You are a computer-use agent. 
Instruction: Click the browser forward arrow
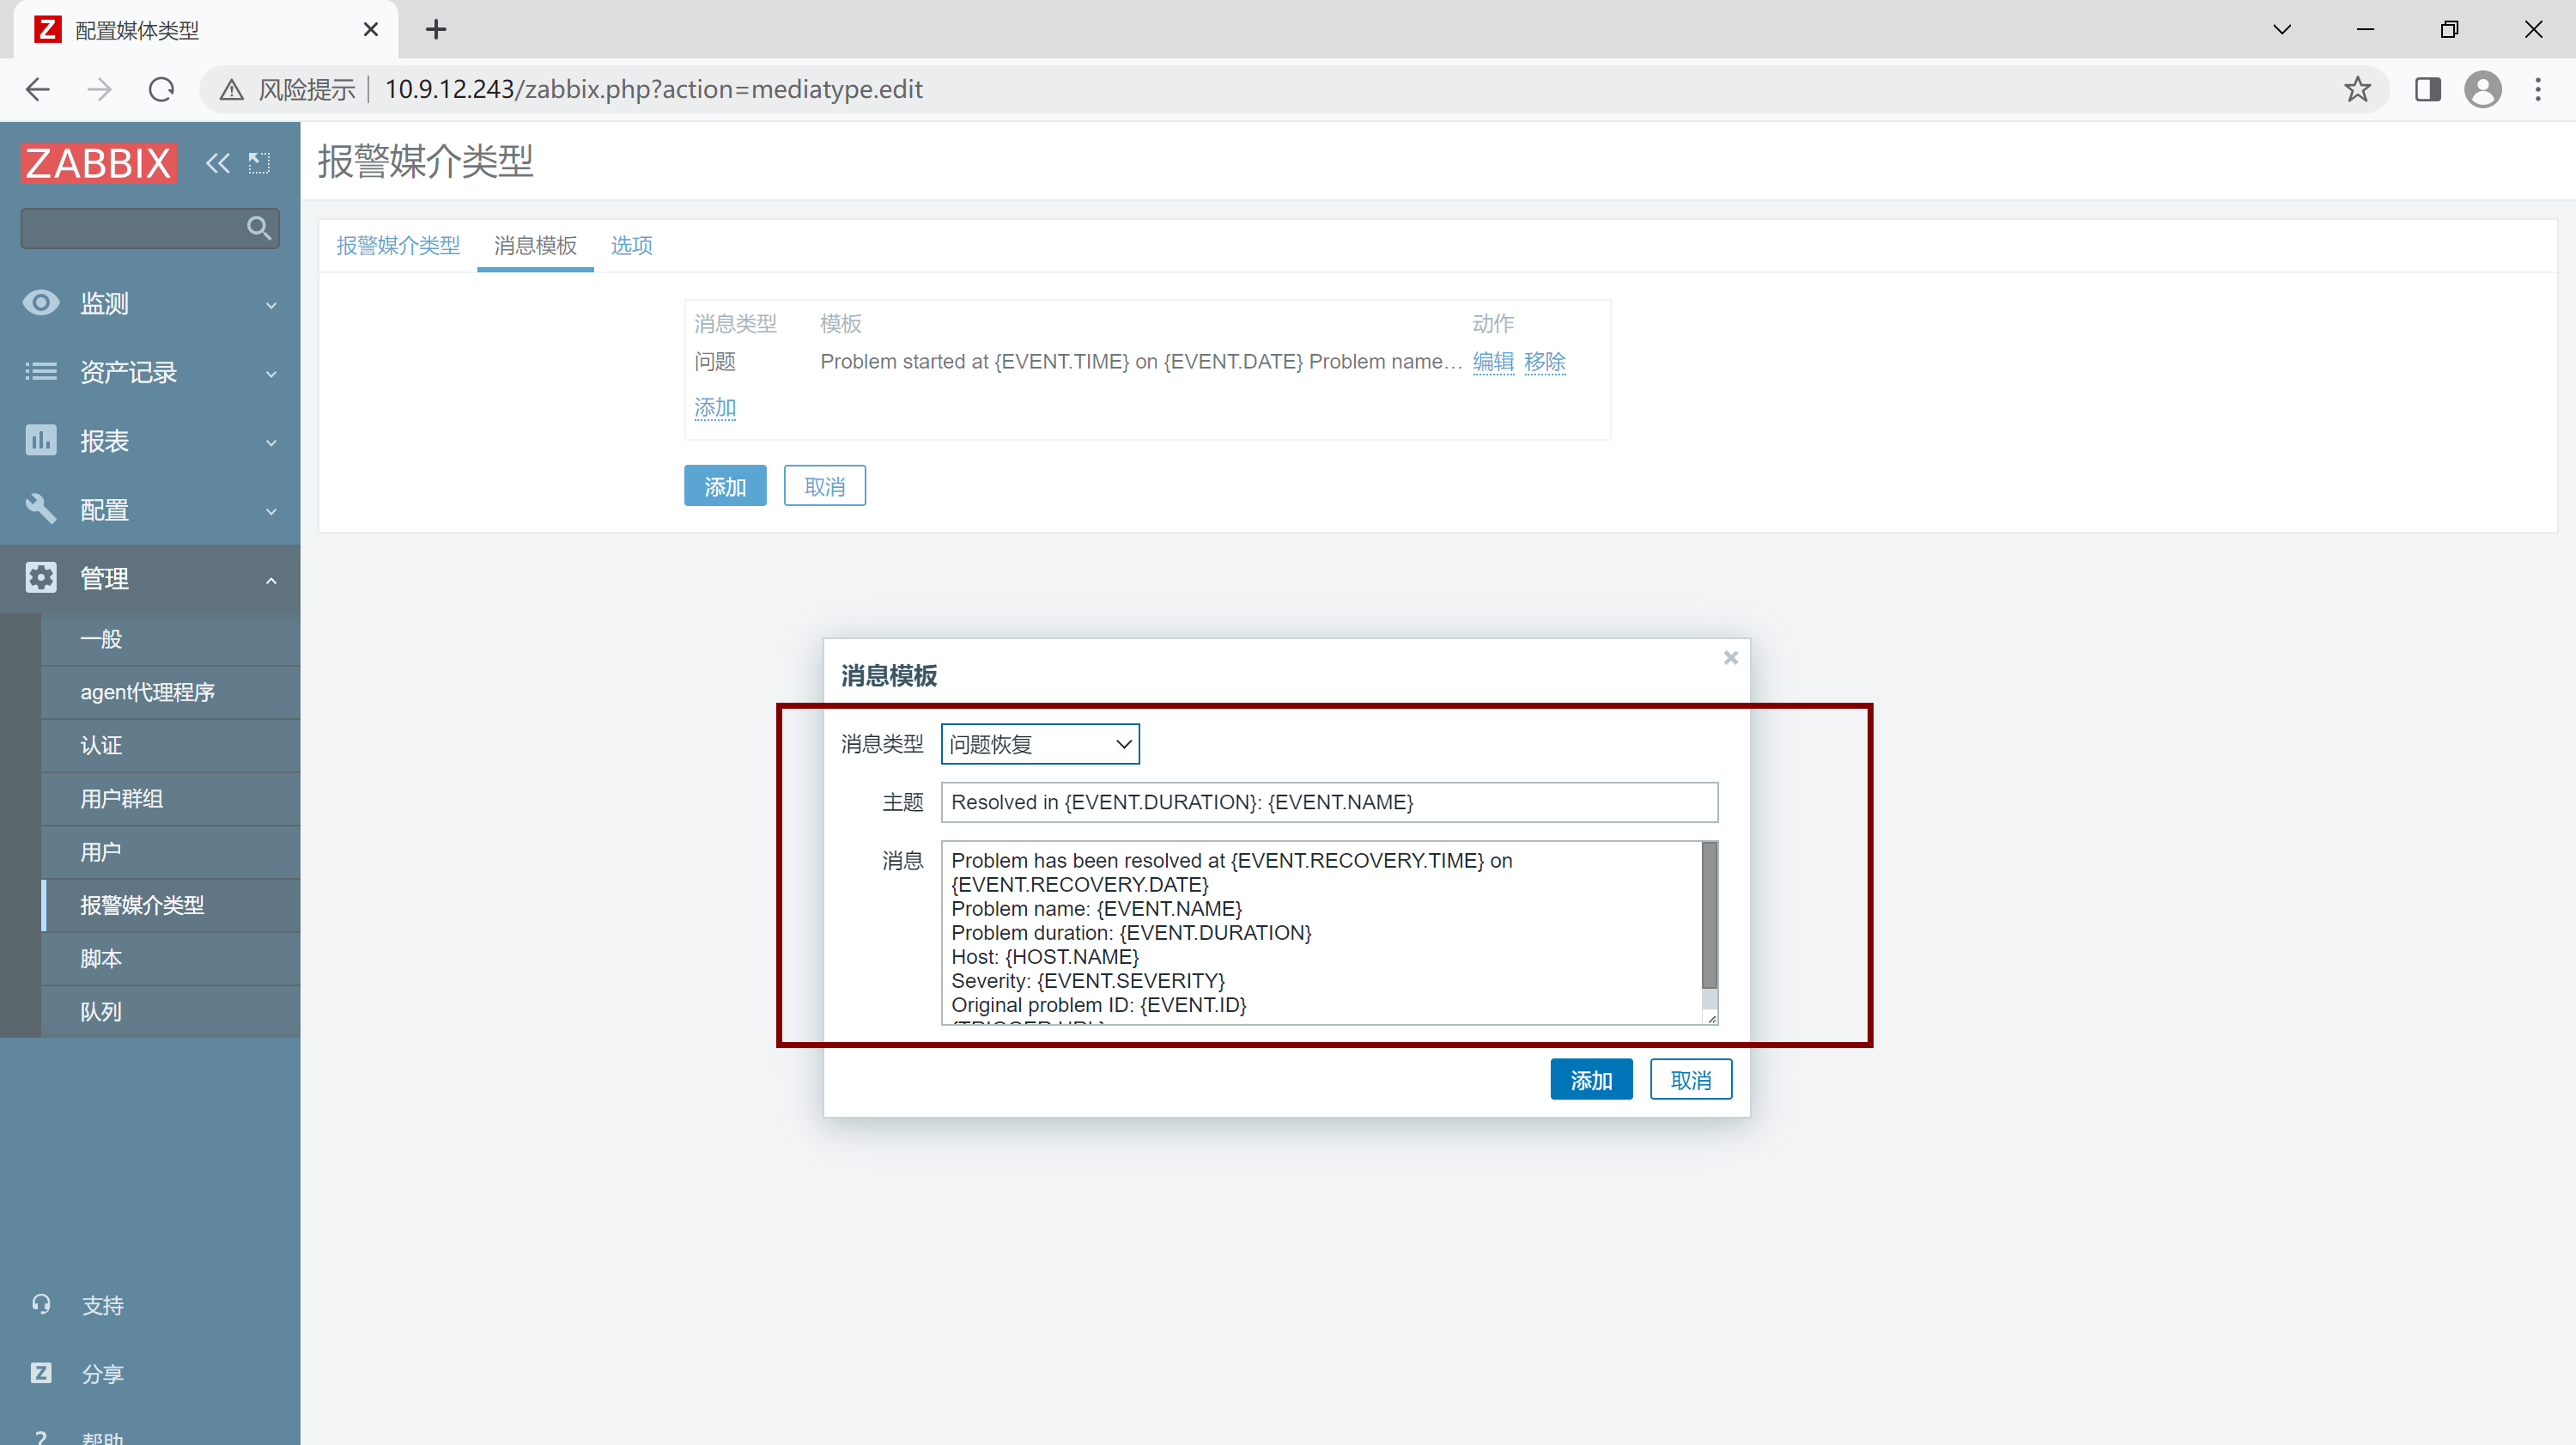pyautogui.click(x=99, y=89)
